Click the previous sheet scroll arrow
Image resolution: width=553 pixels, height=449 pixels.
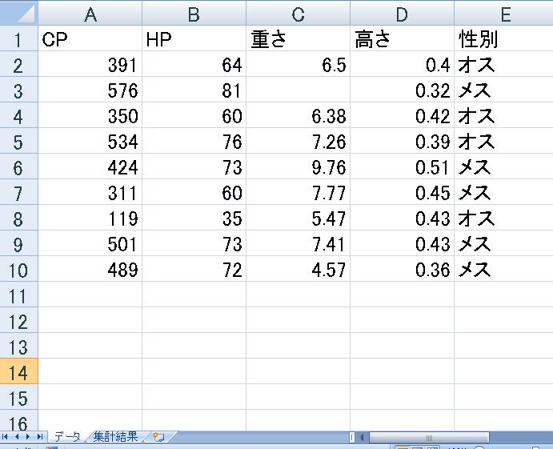pos(18,437)
